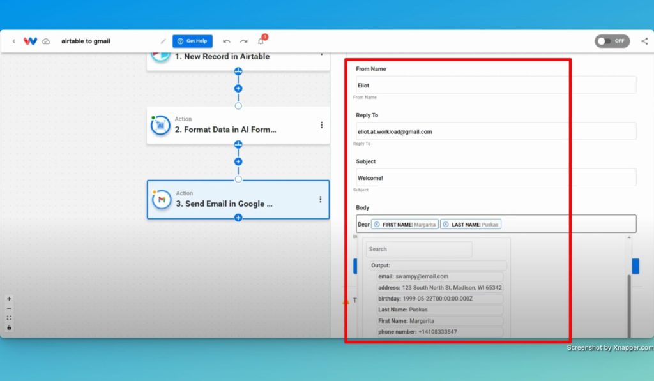Click branch icon under Format Data step

click(238, 145)
